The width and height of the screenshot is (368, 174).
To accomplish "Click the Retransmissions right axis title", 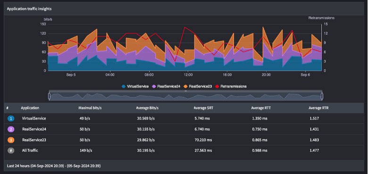I will click(321, 18).
